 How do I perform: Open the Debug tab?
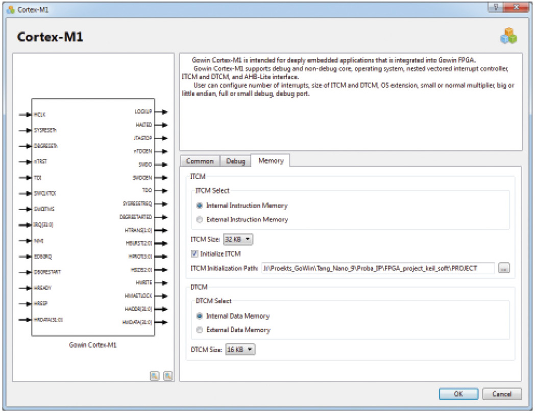(x=235, y=161)
